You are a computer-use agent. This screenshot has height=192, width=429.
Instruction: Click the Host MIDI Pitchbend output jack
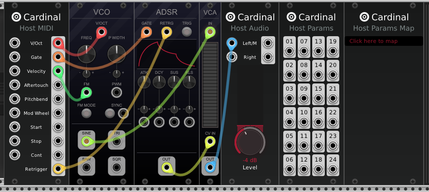[58, 99]
